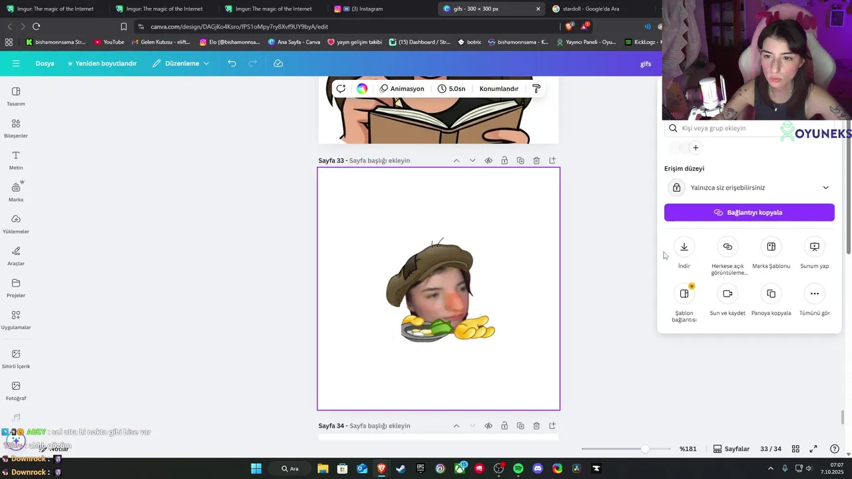Open the Marka brand panel
Viewport: 852px width, 479px height.
(16, 192)
